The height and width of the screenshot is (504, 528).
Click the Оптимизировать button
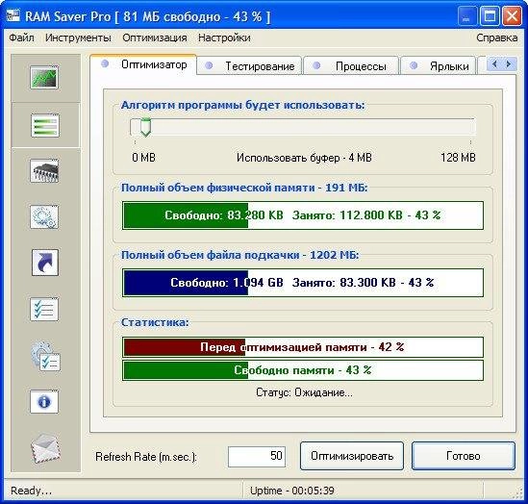click(x=352, y=456)
